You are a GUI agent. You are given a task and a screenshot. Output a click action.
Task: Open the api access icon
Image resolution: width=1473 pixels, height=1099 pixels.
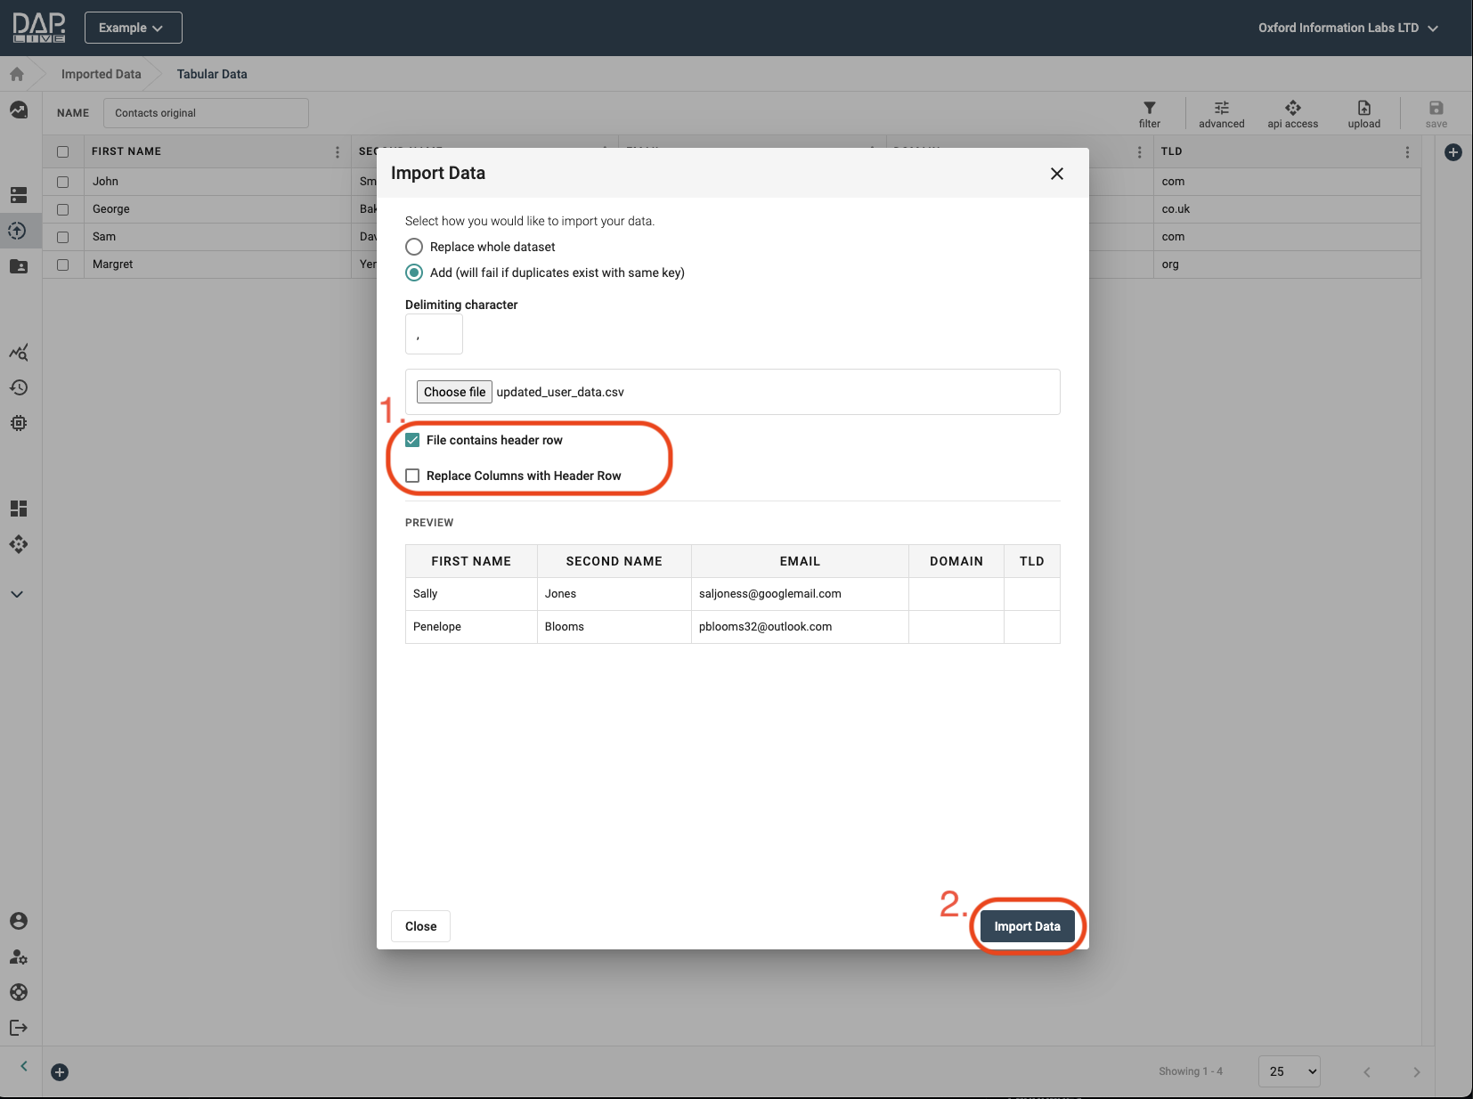point(1292,108)
